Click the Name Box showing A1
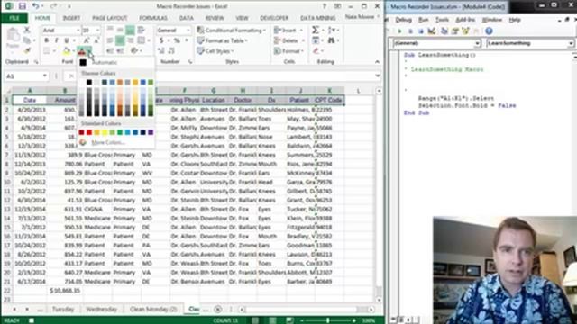 24,76
